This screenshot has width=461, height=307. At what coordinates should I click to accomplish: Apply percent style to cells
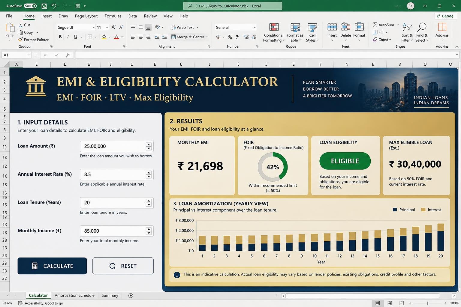coord(230,37)
